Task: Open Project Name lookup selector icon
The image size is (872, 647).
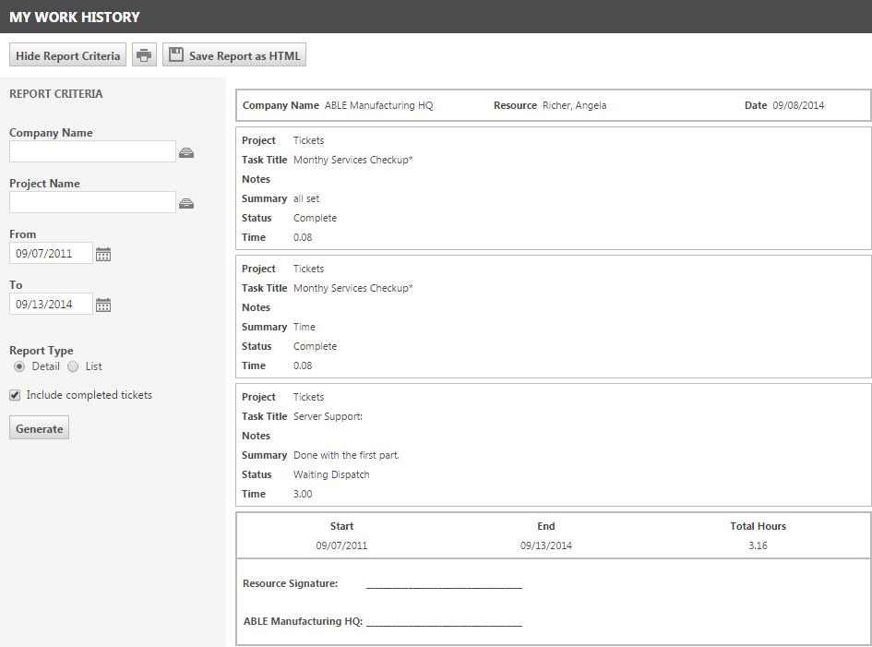Action: 186,203
